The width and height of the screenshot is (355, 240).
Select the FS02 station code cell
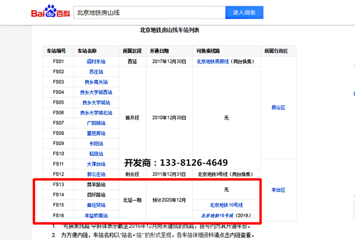pos(58,72)
